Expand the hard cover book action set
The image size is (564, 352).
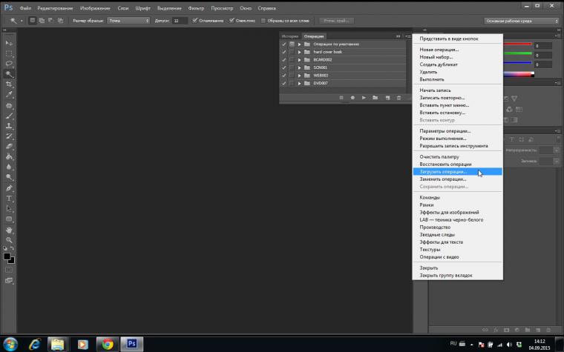(x=299, y=52)
